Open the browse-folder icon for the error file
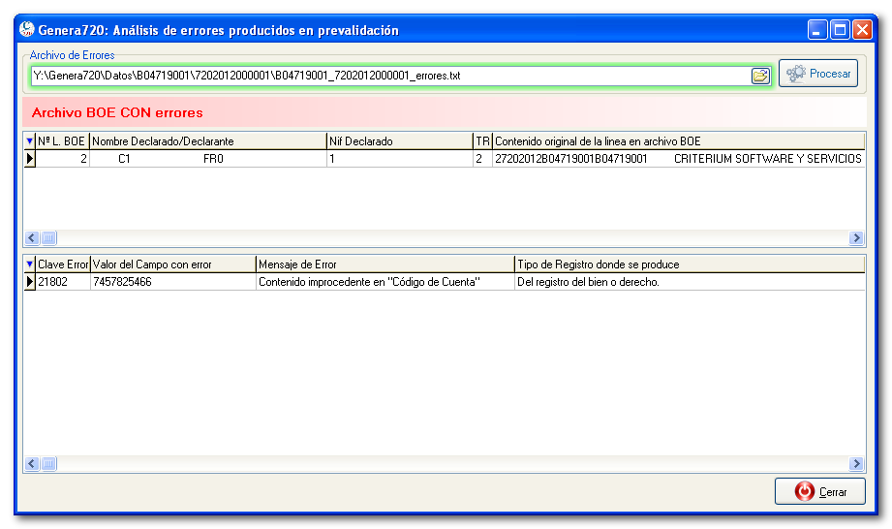This screenshot has height=529, width=892. pyautogui.click(x=760, y=76)
